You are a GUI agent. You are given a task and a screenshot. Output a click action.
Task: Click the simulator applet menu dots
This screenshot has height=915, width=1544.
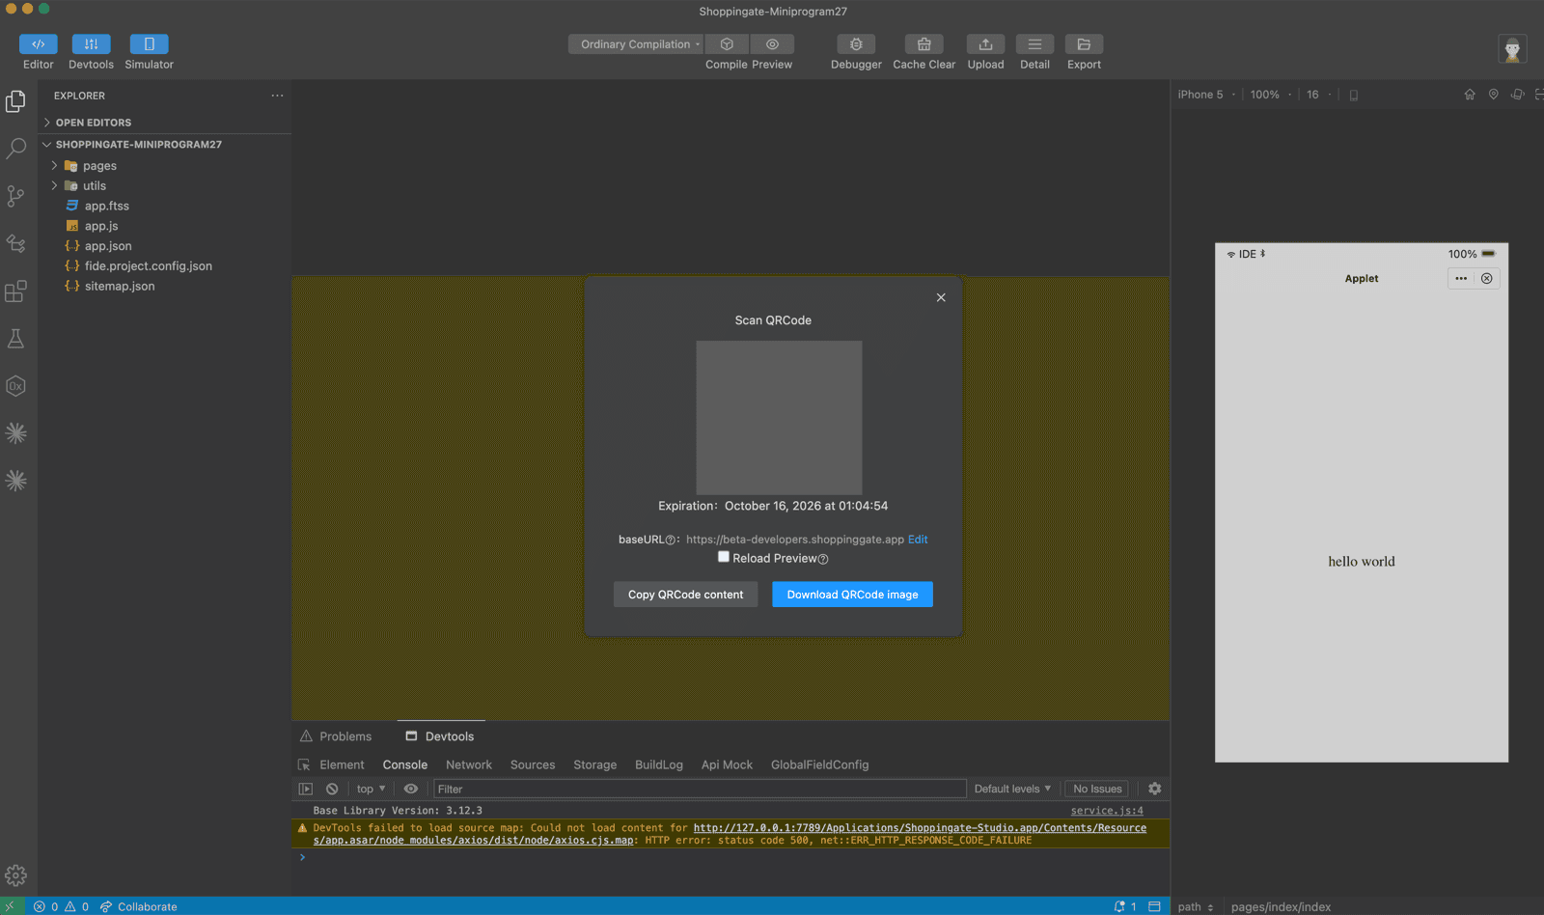tap(1461, 279)
